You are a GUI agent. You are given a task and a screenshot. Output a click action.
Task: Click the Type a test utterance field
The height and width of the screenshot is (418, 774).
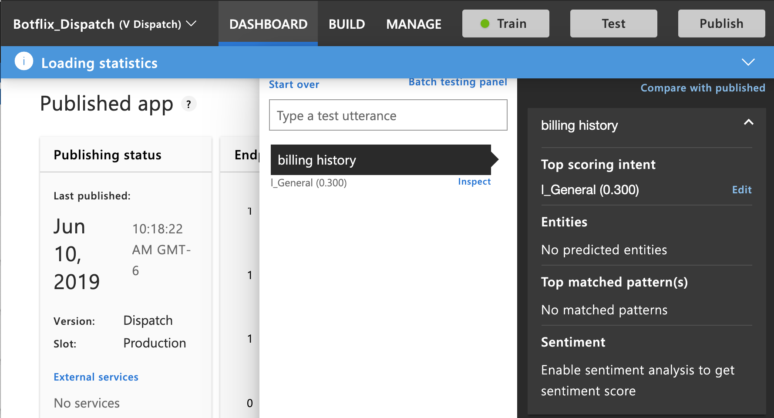tap(388, 115)
